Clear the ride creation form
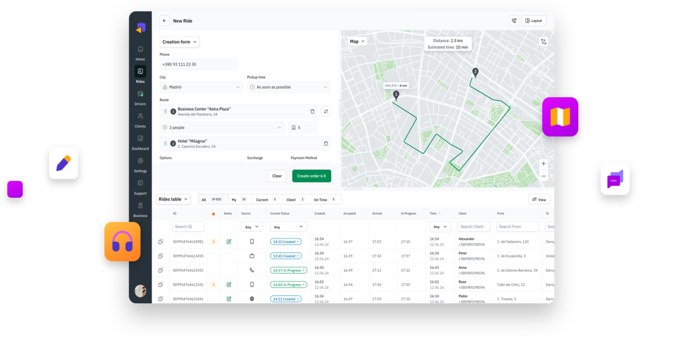 coord(276,176)
